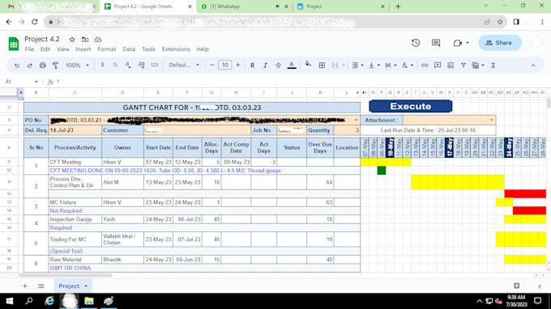551x309 pixels.
Task: Increase decimal places icon
Action: (141, 65)
